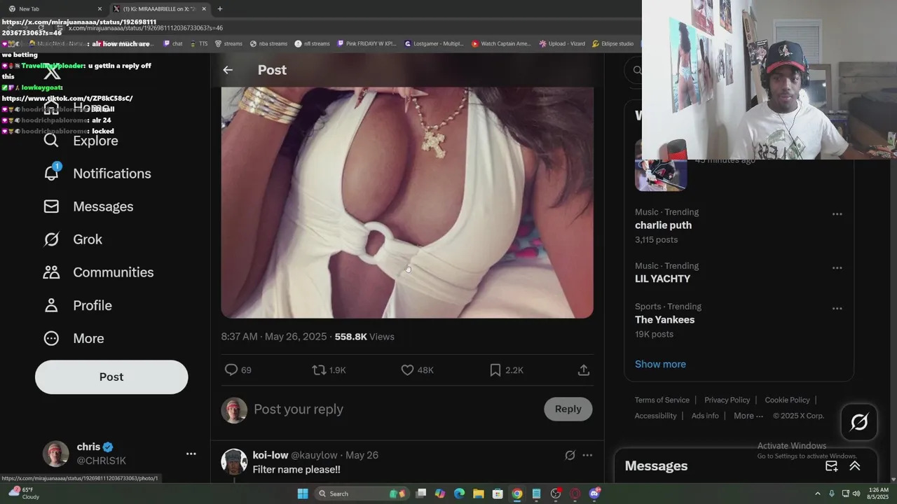Open the Pink FRIDAYY bookmark
This screenshot has width=897, height=504.
pos(367,43)
